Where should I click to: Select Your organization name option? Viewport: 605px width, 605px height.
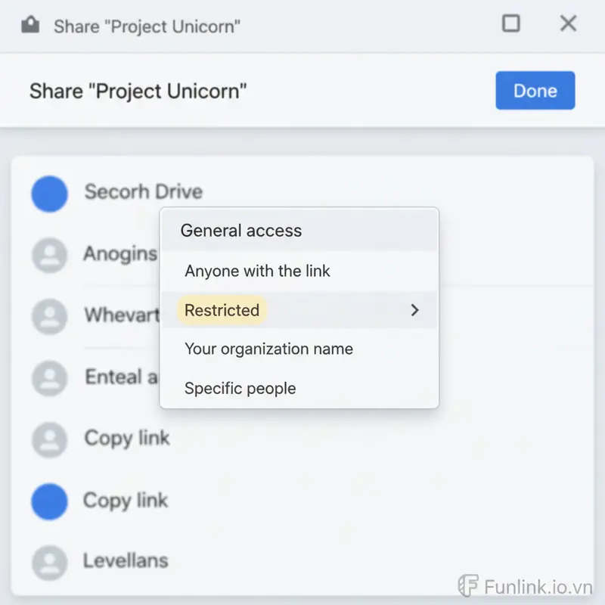click(268, 349)
